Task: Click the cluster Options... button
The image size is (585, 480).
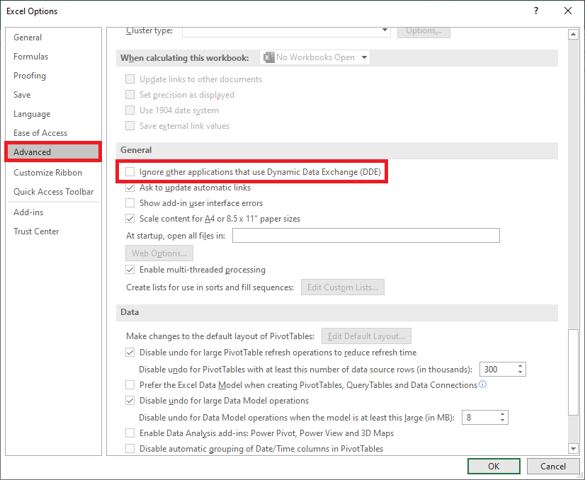Action: click(424, 31)
